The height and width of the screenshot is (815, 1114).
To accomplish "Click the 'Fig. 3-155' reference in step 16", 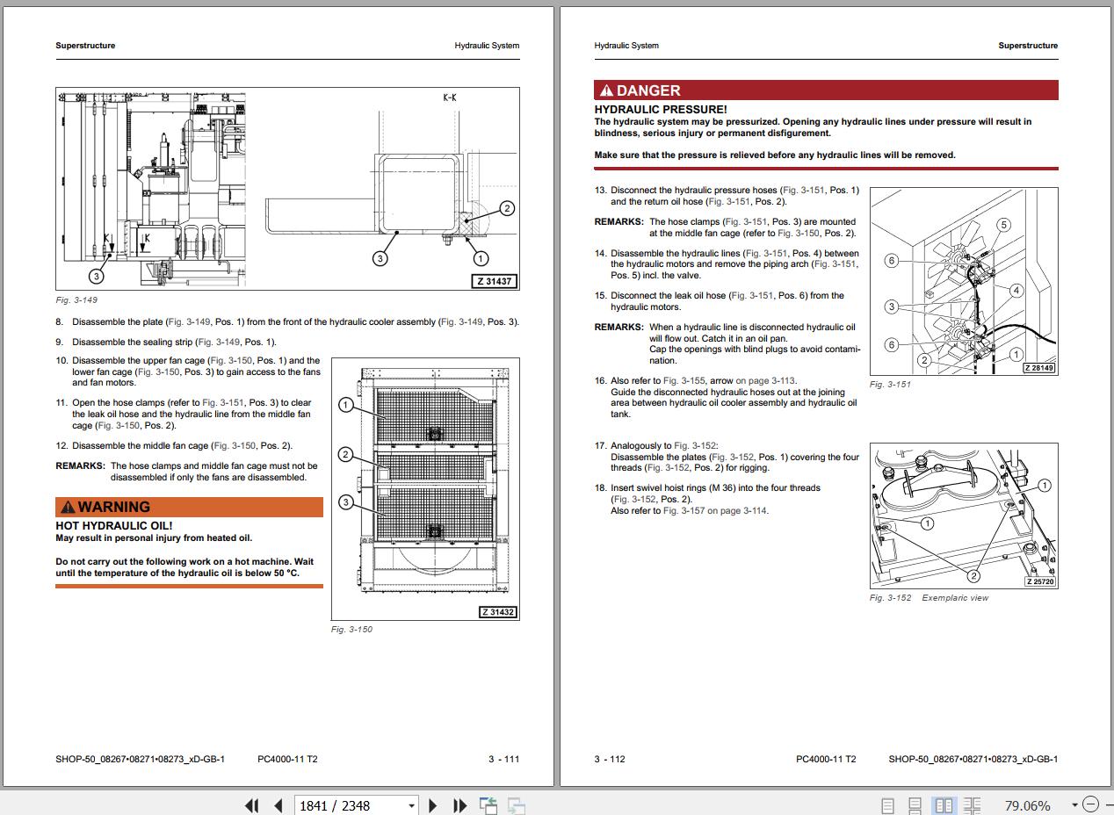I will 684,381.
